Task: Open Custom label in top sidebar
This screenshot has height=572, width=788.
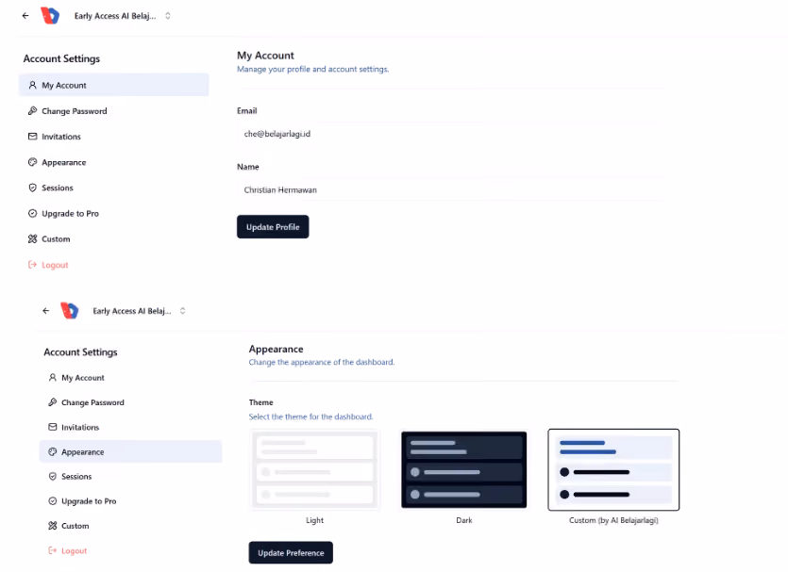Action: tap(56, 238)
